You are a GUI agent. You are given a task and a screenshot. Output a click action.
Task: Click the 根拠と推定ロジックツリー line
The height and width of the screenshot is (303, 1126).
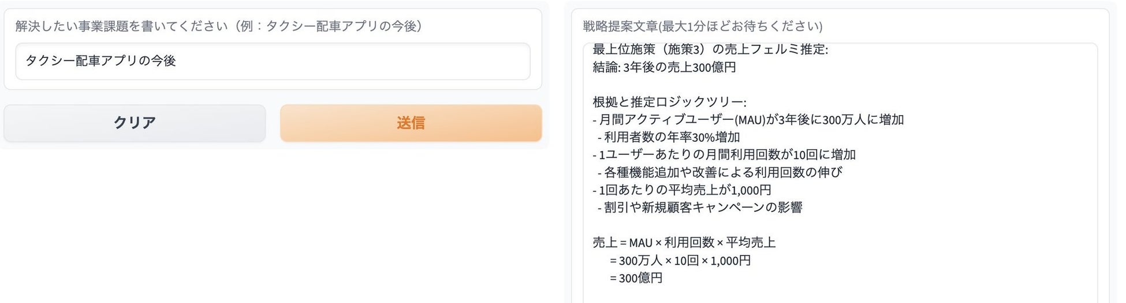(669, 102)
